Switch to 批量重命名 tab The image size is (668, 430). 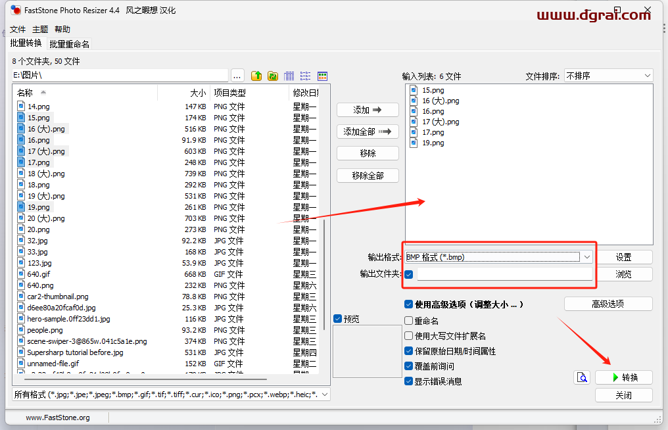point(69,44)
